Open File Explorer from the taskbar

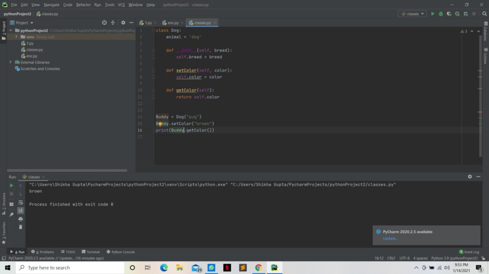180,267
